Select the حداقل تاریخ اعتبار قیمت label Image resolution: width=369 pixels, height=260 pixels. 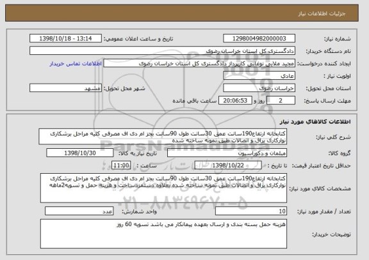(321, 166)
